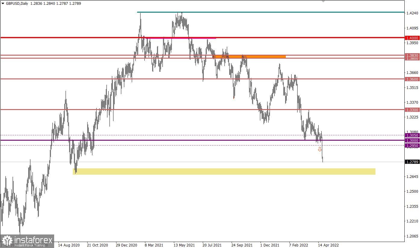Viewport: 420px width, 248px height.
Task: Click the 1.3600 level label
Action: pos(412,79)
